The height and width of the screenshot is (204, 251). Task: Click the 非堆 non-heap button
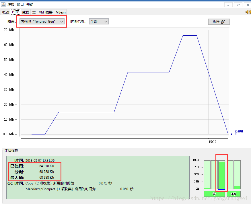coord(234,194)
